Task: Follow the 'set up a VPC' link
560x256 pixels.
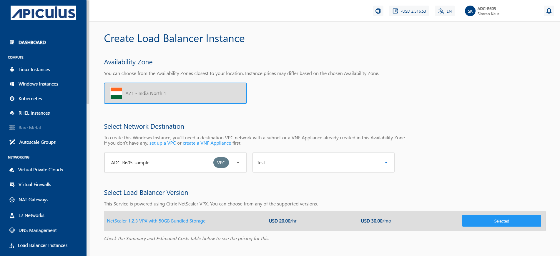Action: click(162, 143)
